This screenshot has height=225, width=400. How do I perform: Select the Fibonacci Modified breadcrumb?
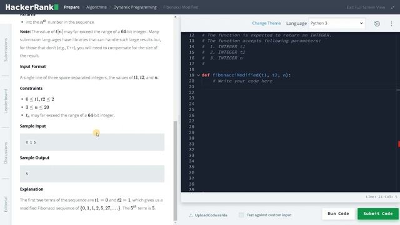click(181, 7)
